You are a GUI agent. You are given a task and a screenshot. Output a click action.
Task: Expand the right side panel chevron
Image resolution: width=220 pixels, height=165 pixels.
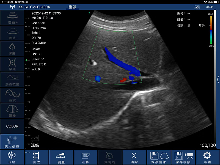(218, 79)
